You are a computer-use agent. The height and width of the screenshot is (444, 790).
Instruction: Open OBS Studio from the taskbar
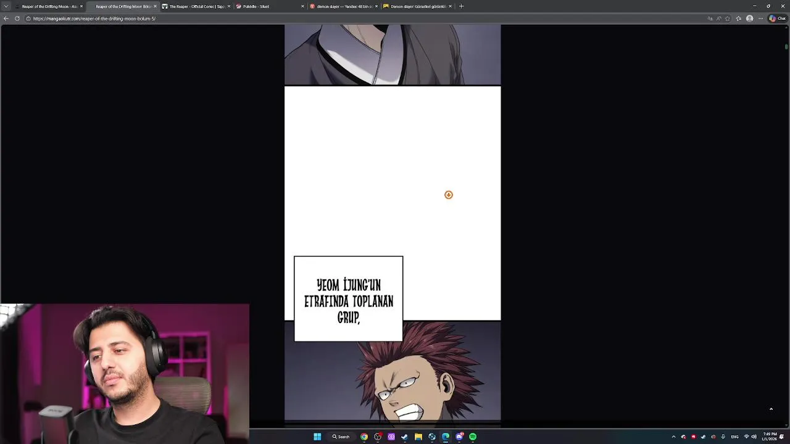tap(378, 437)
